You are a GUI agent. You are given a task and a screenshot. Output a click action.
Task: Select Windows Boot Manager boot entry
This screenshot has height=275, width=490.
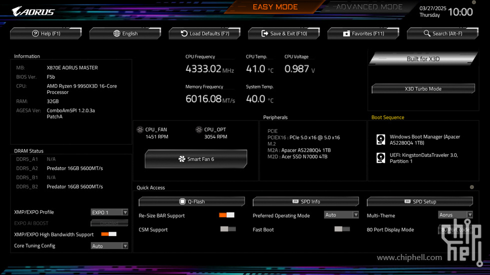424,140
